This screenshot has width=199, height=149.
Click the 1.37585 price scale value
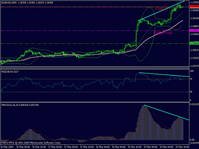pyautogui.click(x=195, y=2)
